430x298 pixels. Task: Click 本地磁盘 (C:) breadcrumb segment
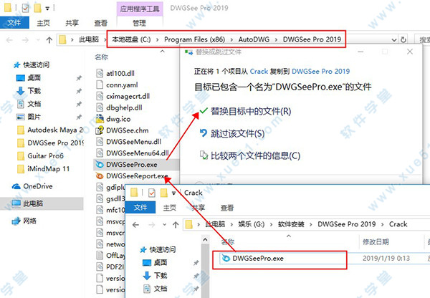pos(131,39)
